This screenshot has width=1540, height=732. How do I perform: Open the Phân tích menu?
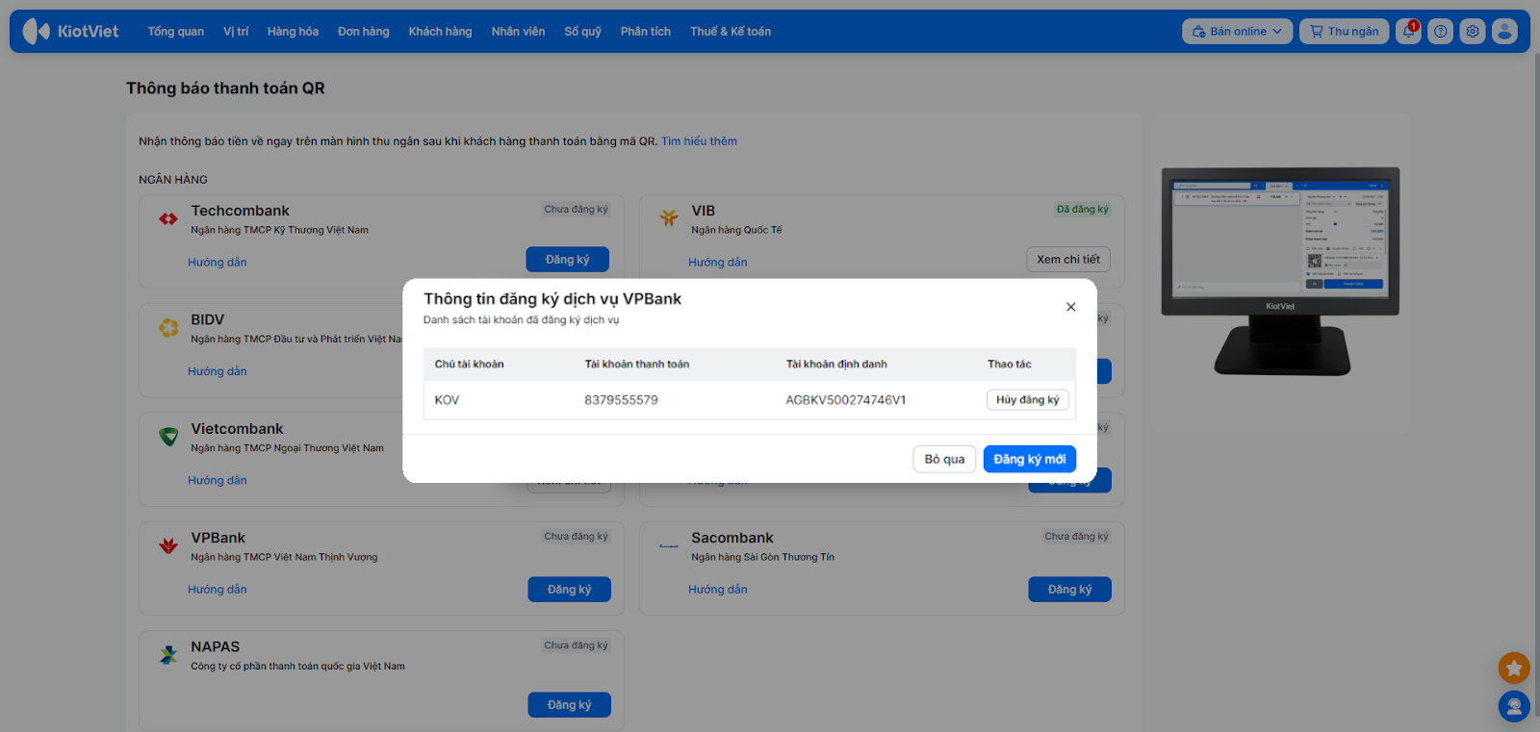click(x=646, y=32)
